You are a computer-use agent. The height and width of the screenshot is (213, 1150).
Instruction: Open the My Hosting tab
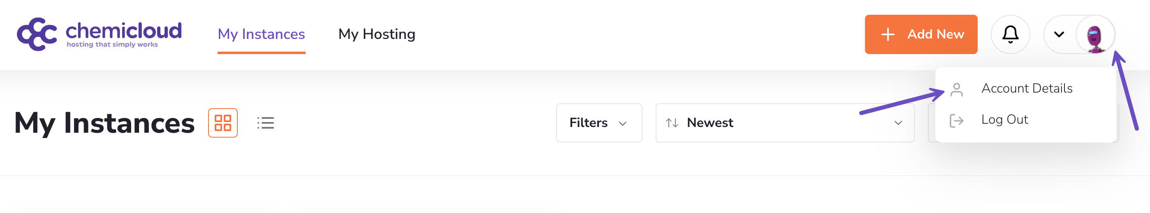376,34
